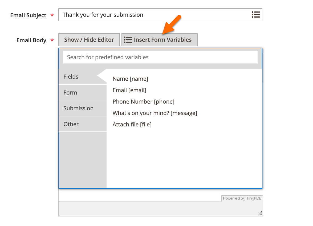Insert the Email [email] variable
The image size is (313, 226).
click(x=129, y=90)
